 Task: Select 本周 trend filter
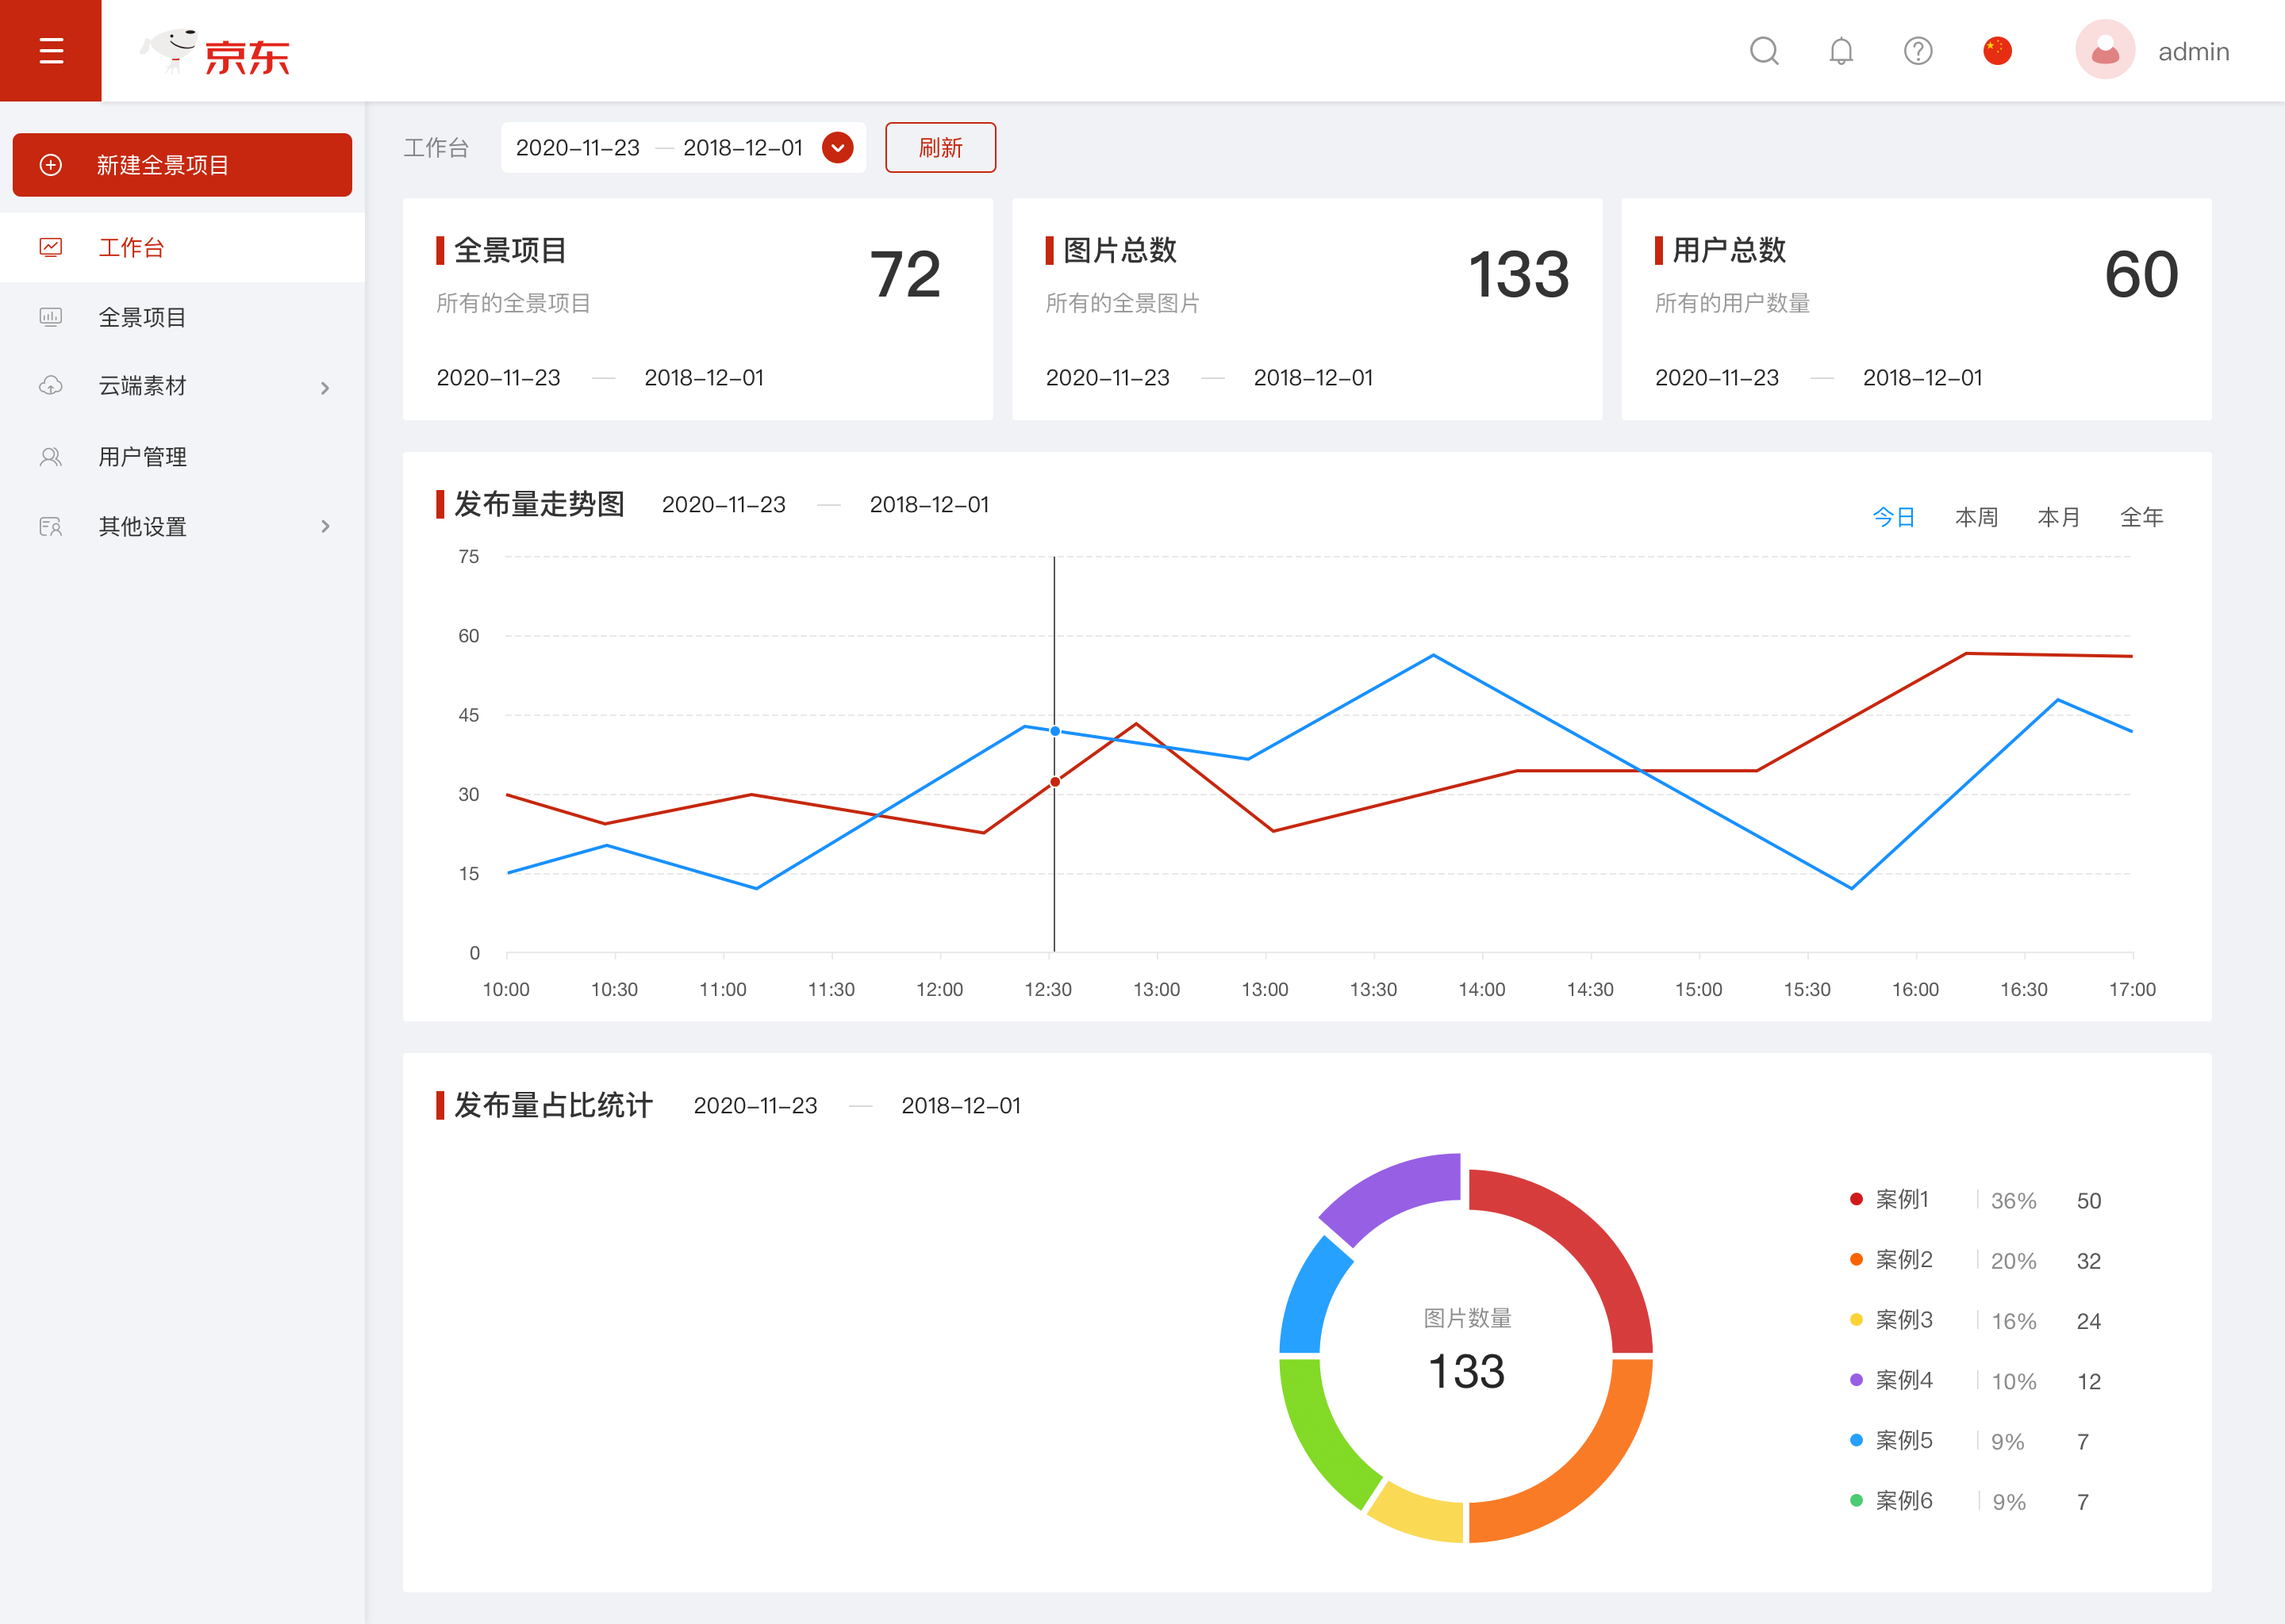(1976, 517)
